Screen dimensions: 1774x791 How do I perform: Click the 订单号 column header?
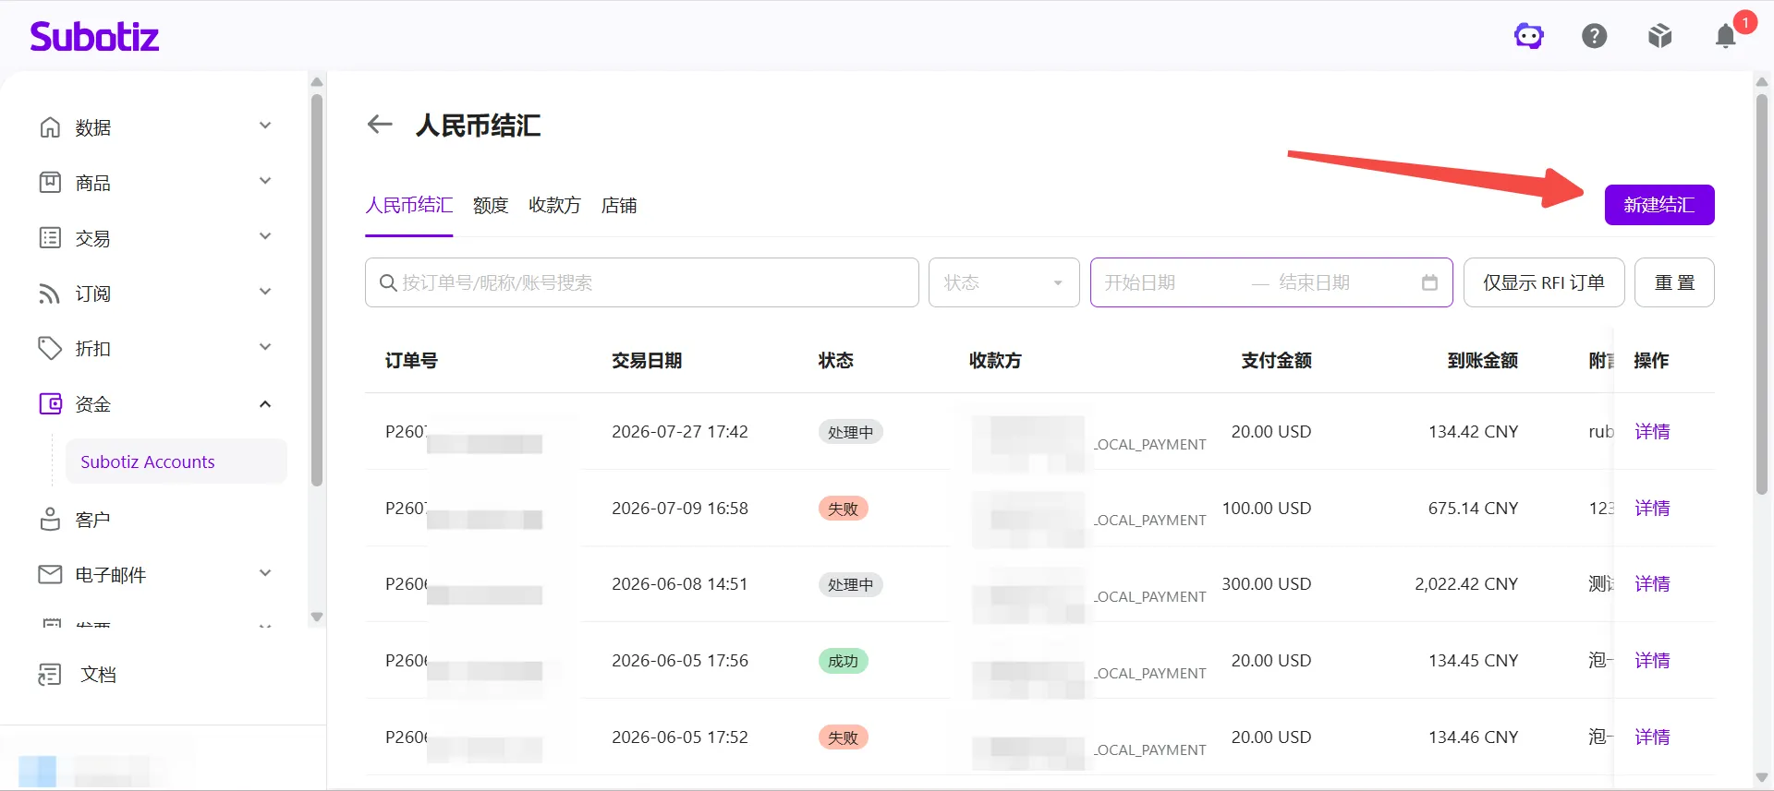coord(411,360)
